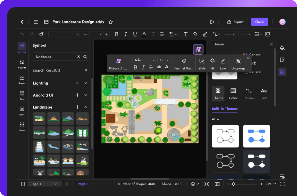Viewport: 297px width, 196px height.
Task: Click Format Painter in floating toolbar
Action: pos(184,64)
